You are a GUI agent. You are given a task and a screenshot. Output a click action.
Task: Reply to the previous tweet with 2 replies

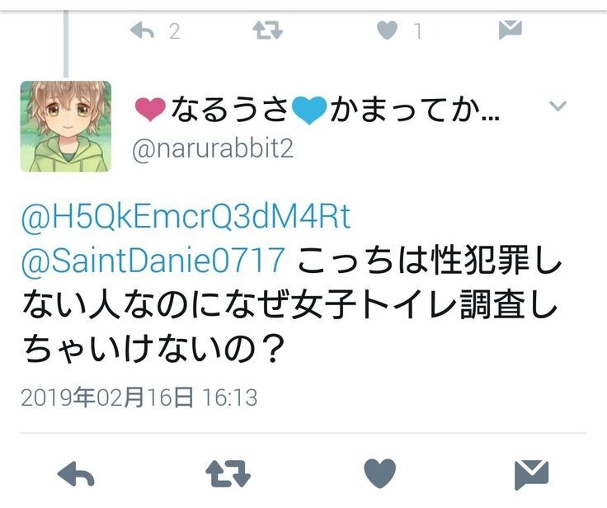click(142, 31)
